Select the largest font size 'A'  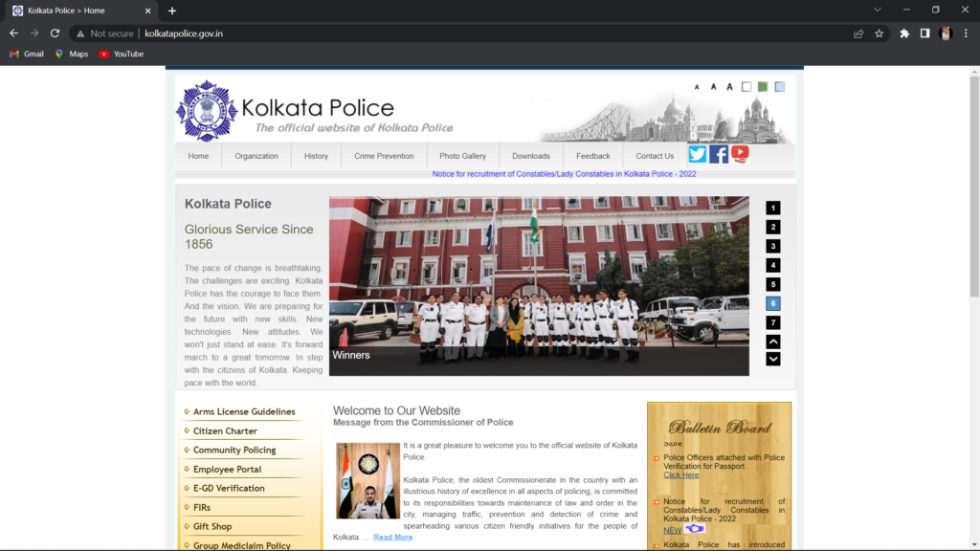click(x=729, y=87)
